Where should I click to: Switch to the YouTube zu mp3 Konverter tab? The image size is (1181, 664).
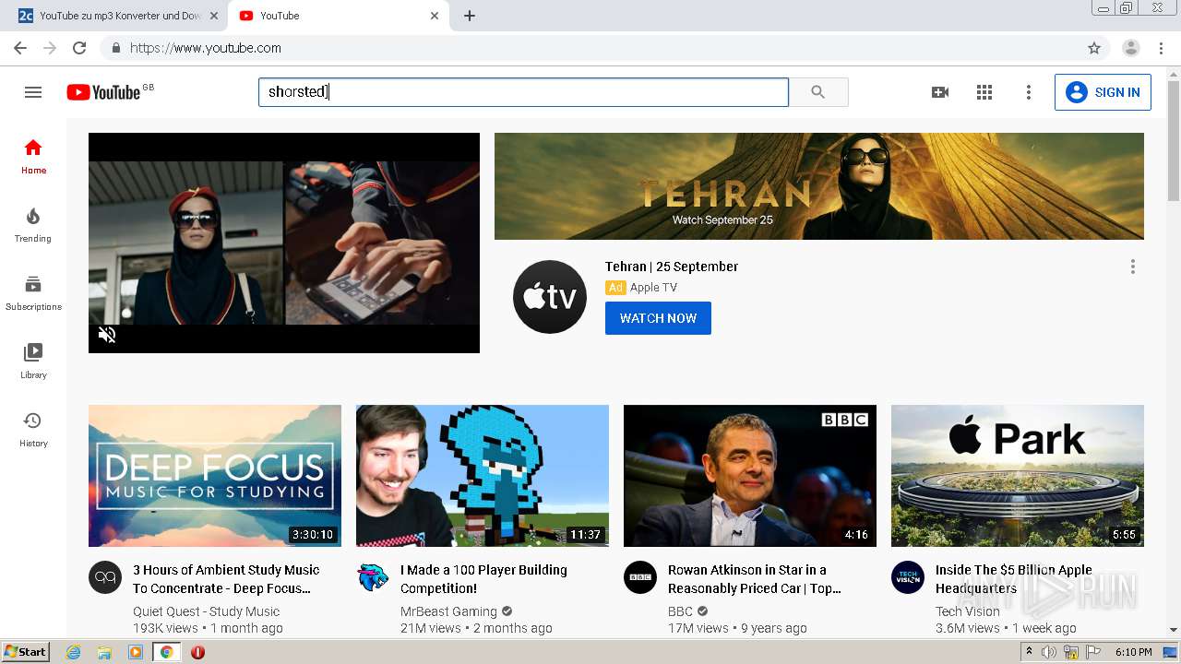(x=120, y=16)
